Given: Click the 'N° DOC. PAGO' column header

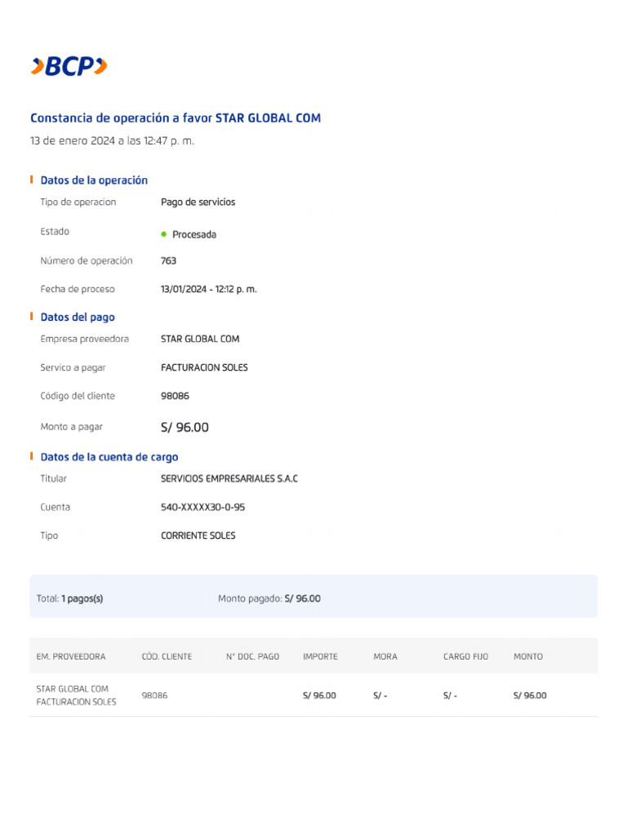Looking at the screenshot, I should click(253, 657).
